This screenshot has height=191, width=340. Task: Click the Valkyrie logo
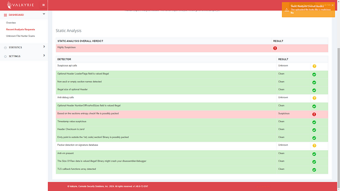(20, 5)
